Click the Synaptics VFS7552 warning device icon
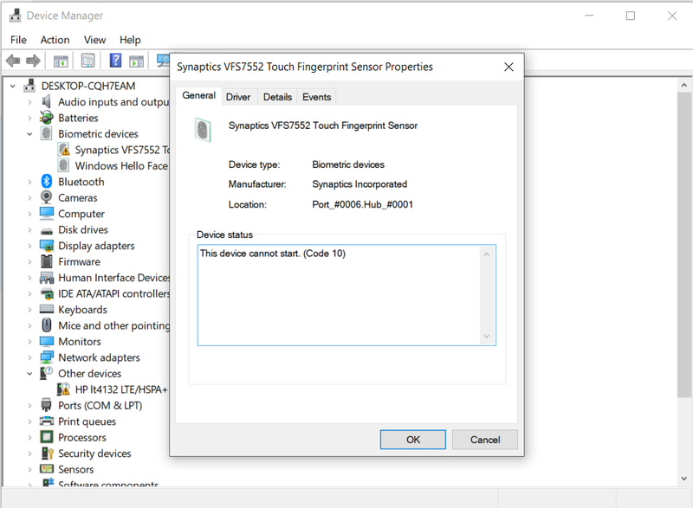 tap(63, 150)
